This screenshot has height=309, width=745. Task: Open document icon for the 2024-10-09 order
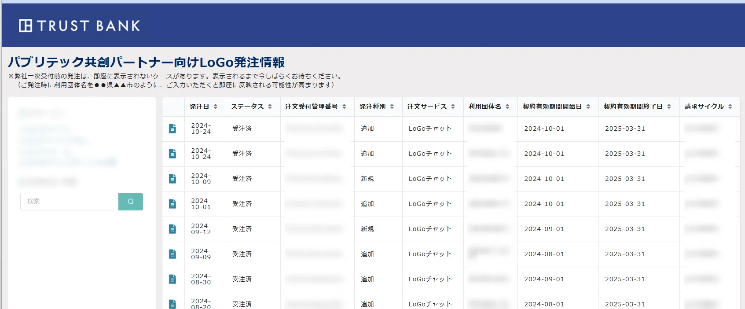(x=172, y=179)
